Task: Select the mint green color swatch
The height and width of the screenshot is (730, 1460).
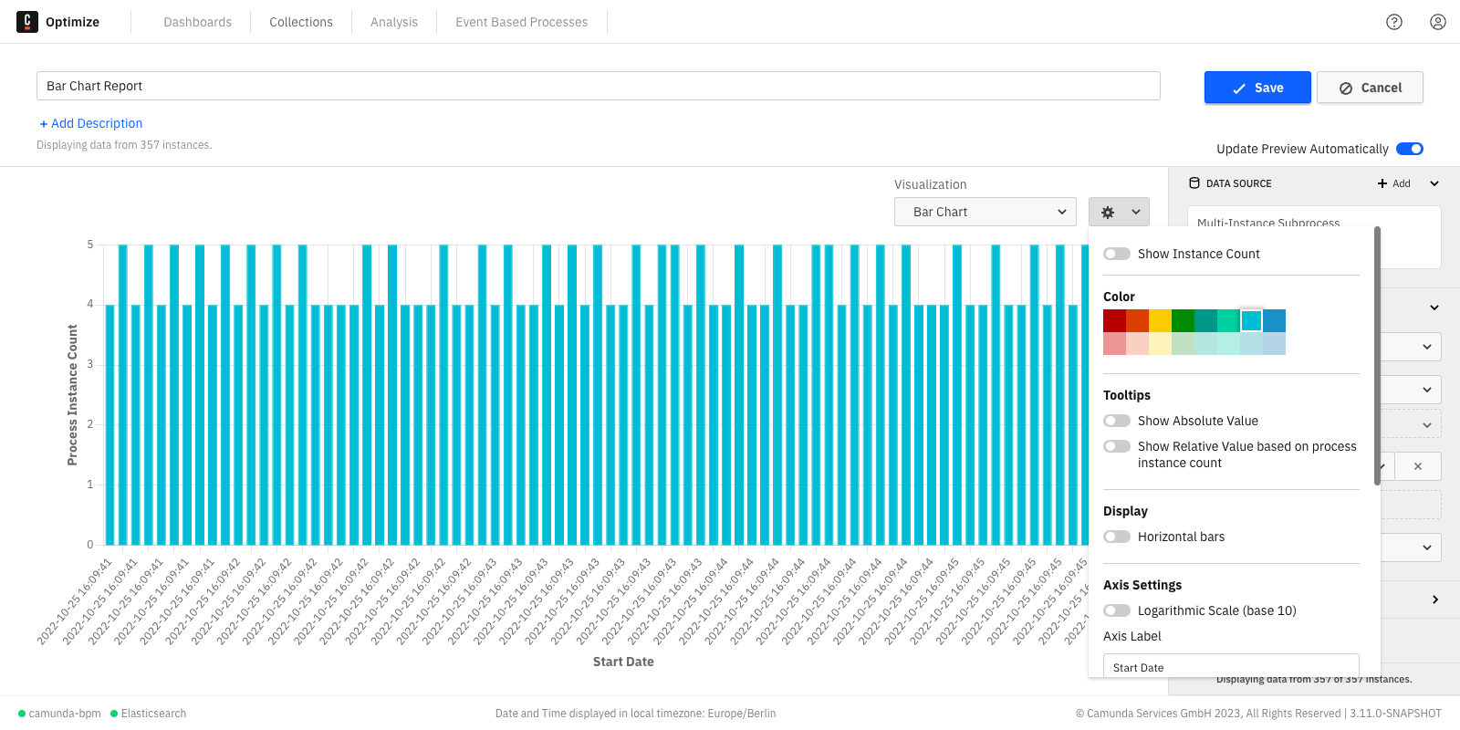Action: 1228,320
